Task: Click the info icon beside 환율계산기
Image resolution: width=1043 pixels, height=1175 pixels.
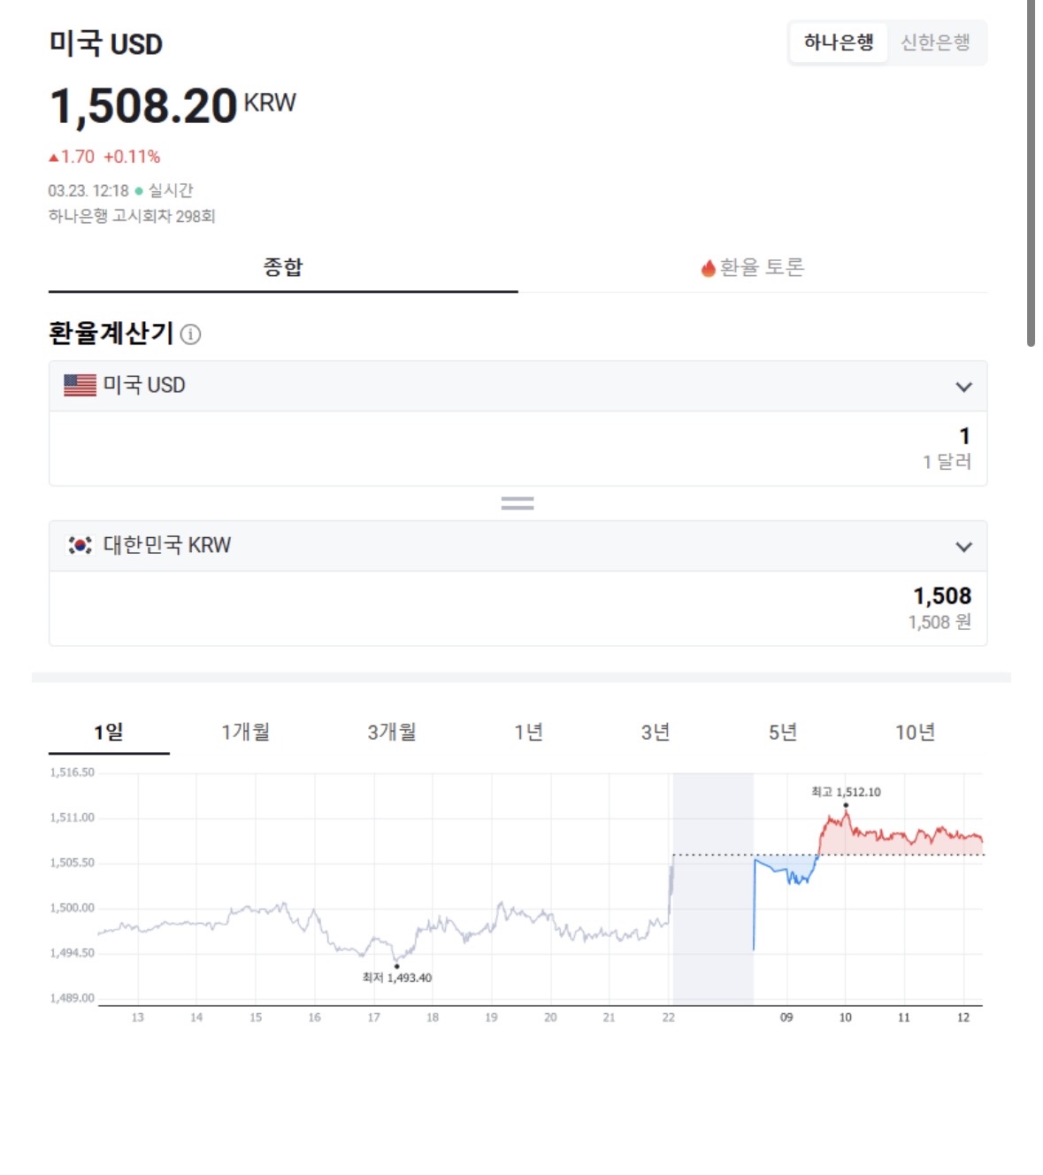Action: tap(190, 334)
